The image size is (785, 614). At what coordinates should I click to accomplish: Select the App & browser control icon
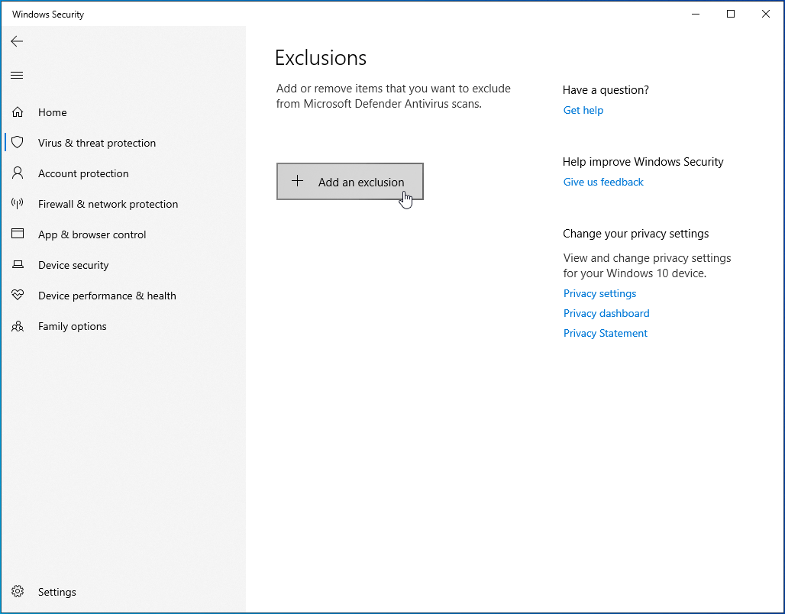tap(18, 234)
